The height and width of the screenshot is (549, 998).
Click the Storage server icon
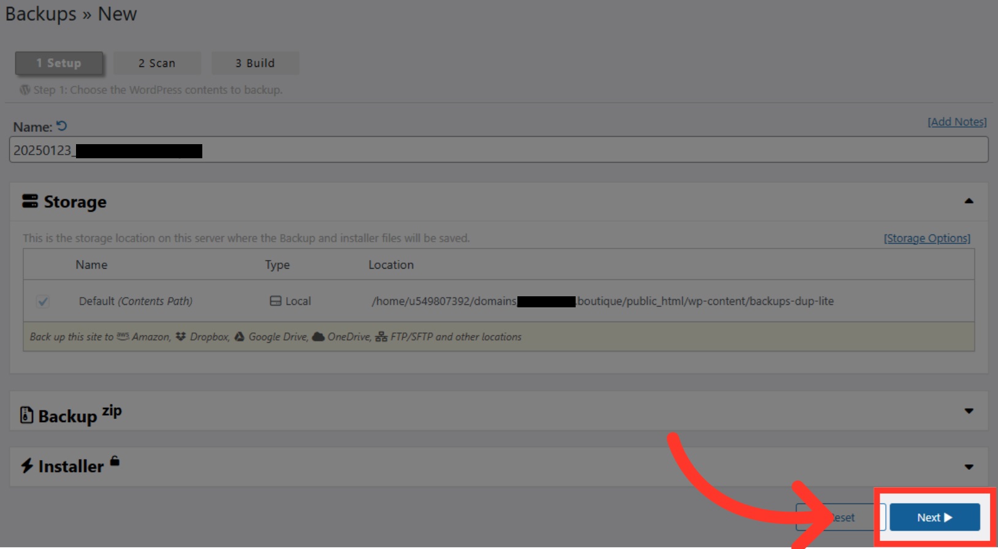click(29, 201)
